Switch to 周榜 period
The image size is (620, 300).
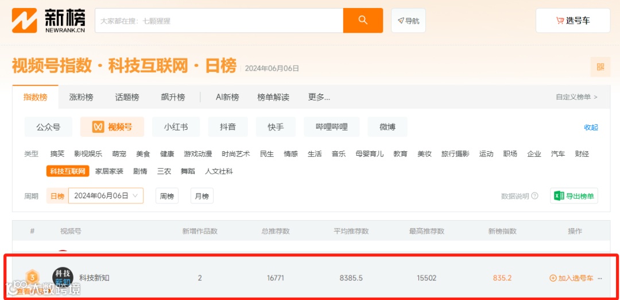(x=167, y=195)
